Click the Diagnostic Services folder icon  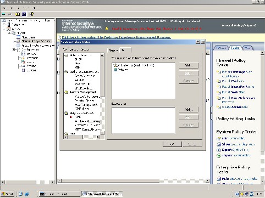coord(67,113)
